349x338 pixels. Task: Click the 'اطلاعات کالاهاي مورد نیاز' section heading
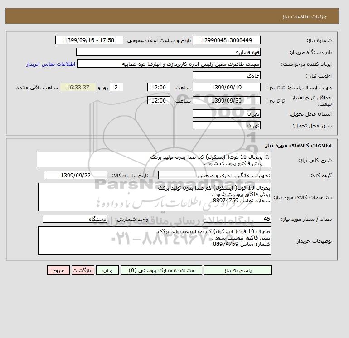pyautogui.click(x=298, y=146)
